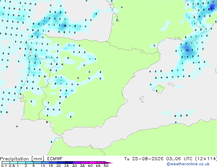Click legend tick label '30'
The width and height of the screenshot is (217, 167).
coord(74,166)
